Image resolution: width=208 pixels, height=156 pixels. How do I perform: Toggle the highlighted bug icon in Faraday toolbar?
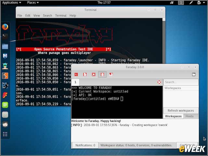click(102, 74)
